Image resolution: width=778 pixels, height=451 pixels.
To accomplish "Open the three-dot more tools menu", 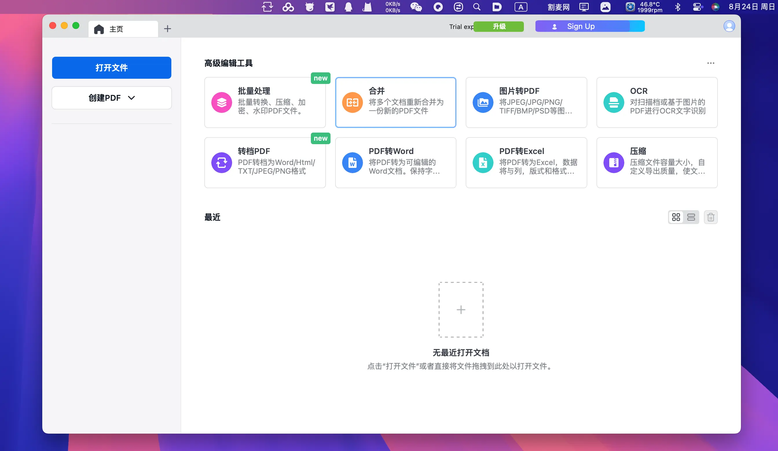I will tap(710, 63).
